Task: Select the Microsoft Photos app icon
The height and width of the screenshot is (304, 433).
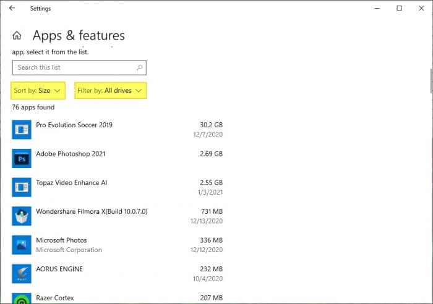Action: (22, 245)
